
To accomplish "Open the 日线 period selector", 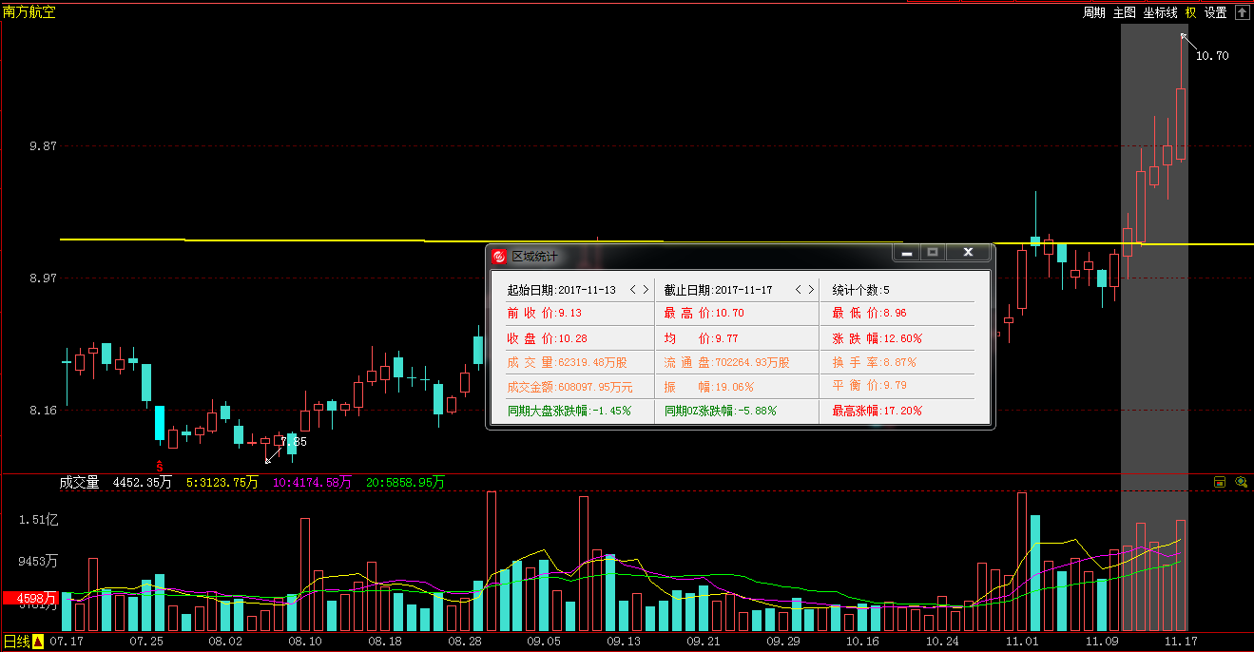I will [16, 642].
